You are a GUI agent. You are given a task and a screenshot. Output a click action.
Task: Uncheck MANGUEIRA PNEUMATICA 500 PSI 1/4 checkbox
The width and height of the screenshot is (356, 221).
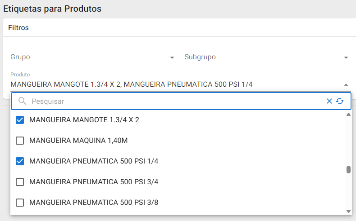(x=20, y=161)
